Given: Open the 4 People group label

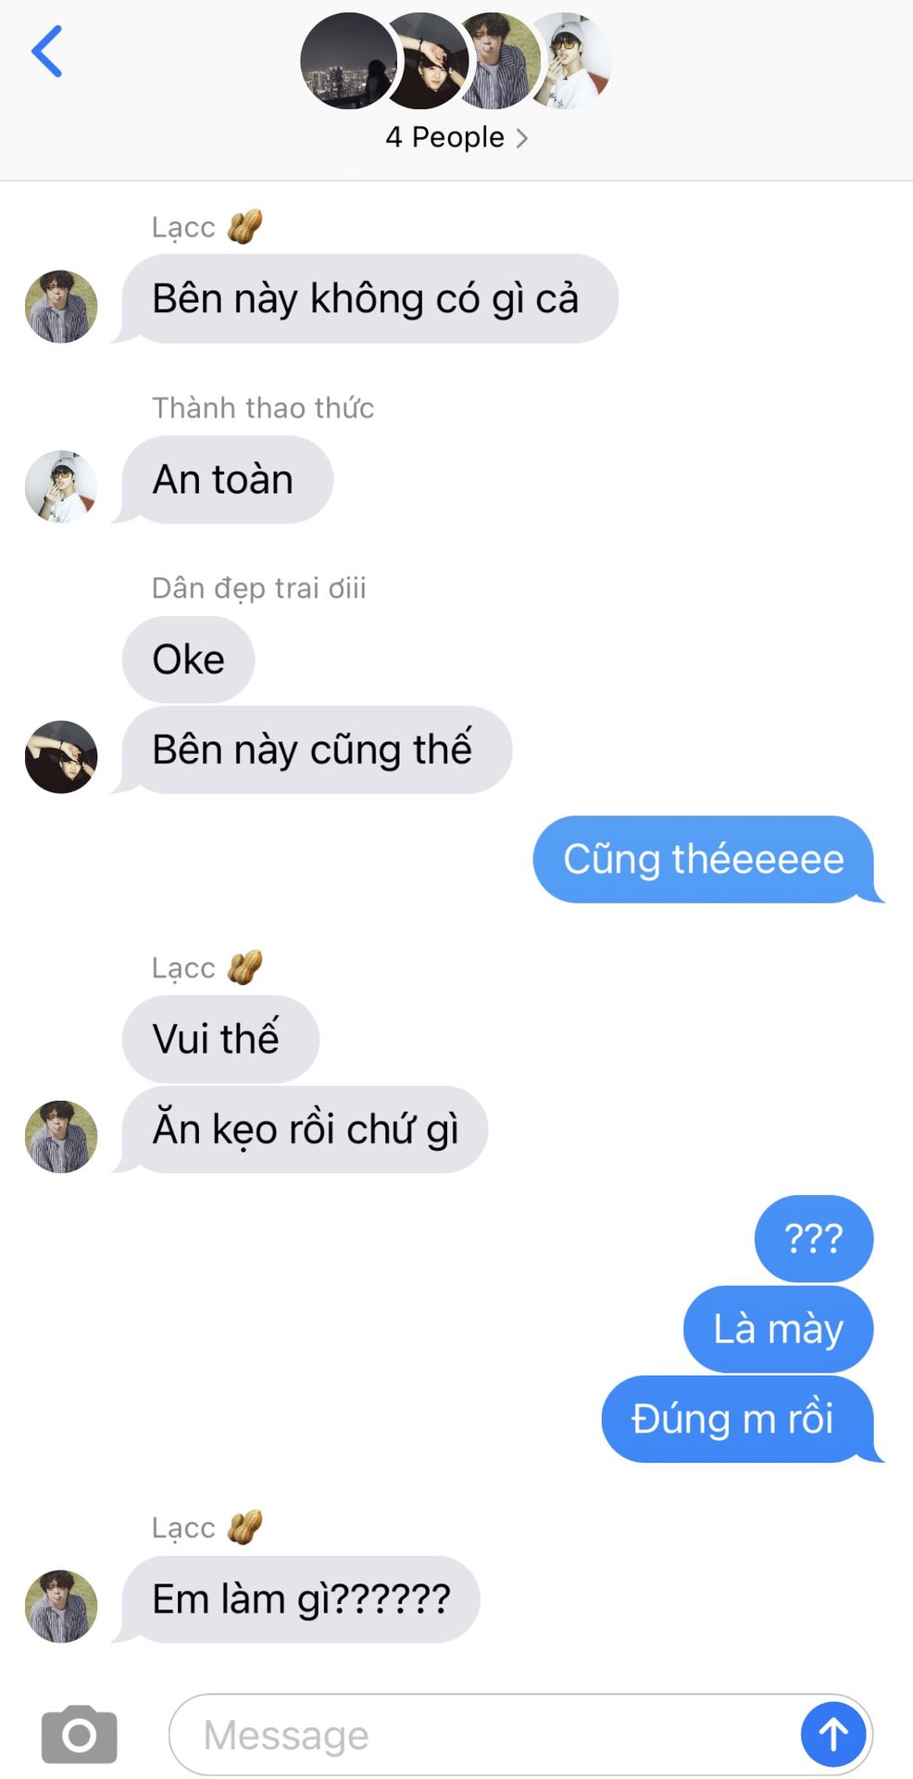Looking at the screenshot, I should pos(445,137).
